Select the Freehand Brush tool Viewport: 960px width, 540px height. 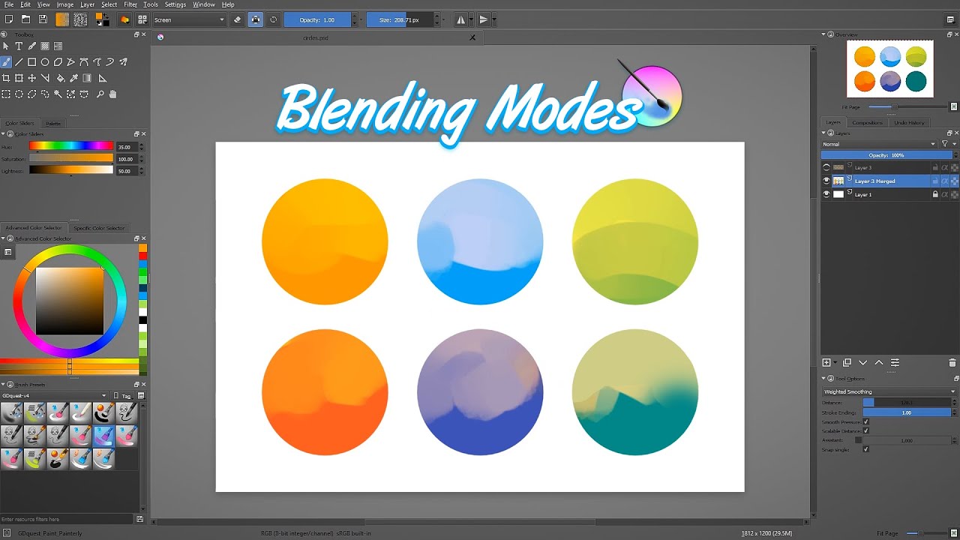tap(6, 62)
